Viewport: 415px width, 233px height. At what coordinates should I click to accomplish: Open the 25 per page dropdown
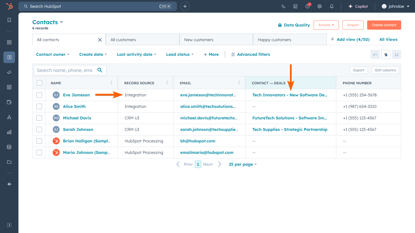[243, 164]
